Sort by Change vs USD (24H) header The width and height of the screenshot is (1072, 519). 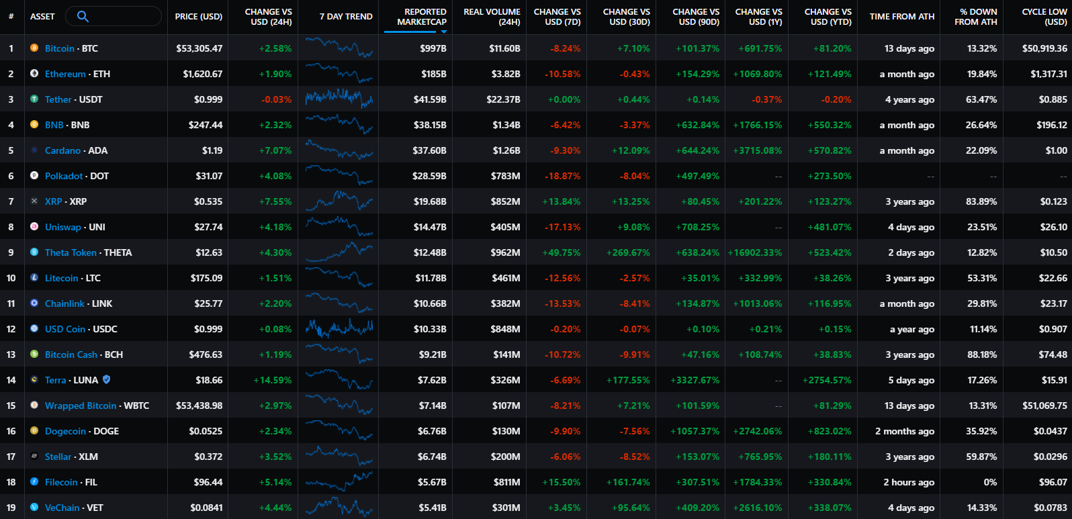[x=267, y=17]
